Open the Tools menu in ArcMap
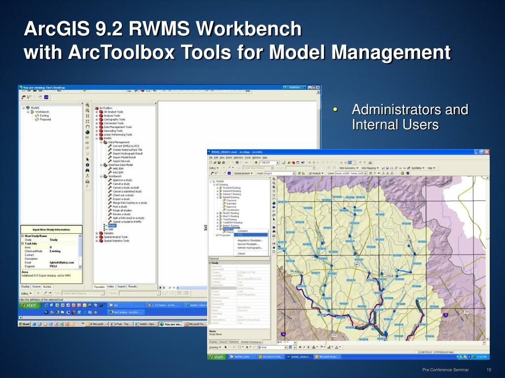Image resolution: width=505 pixels, height=378 pixels. pyautogui.click(x=248, y=157)
